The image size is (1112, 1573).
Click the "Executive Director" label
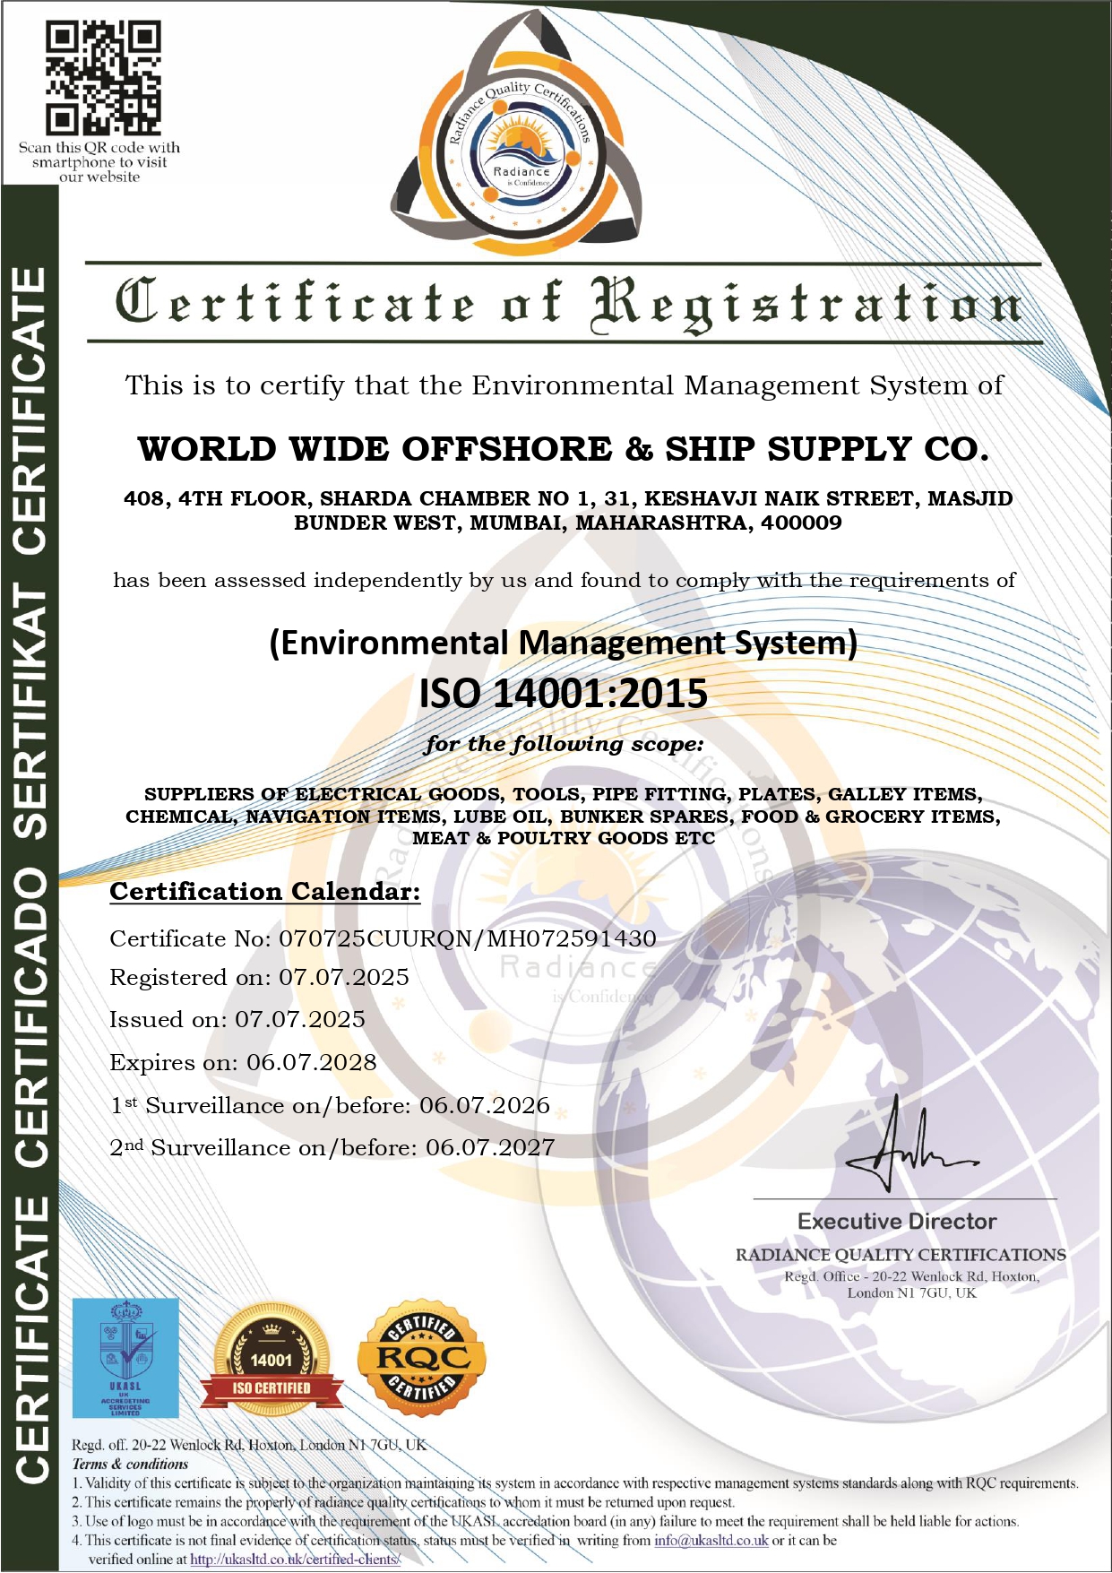pos(897,1221)
